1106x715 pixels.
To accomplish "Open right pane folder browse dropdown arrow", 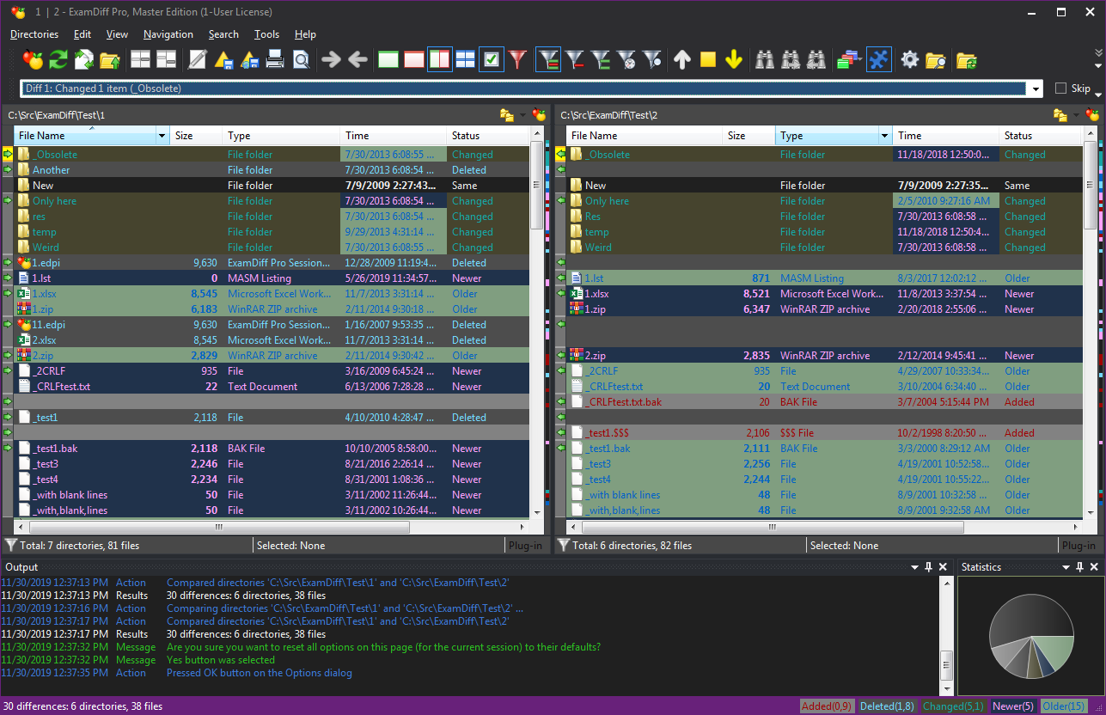I will point(1075,115).
